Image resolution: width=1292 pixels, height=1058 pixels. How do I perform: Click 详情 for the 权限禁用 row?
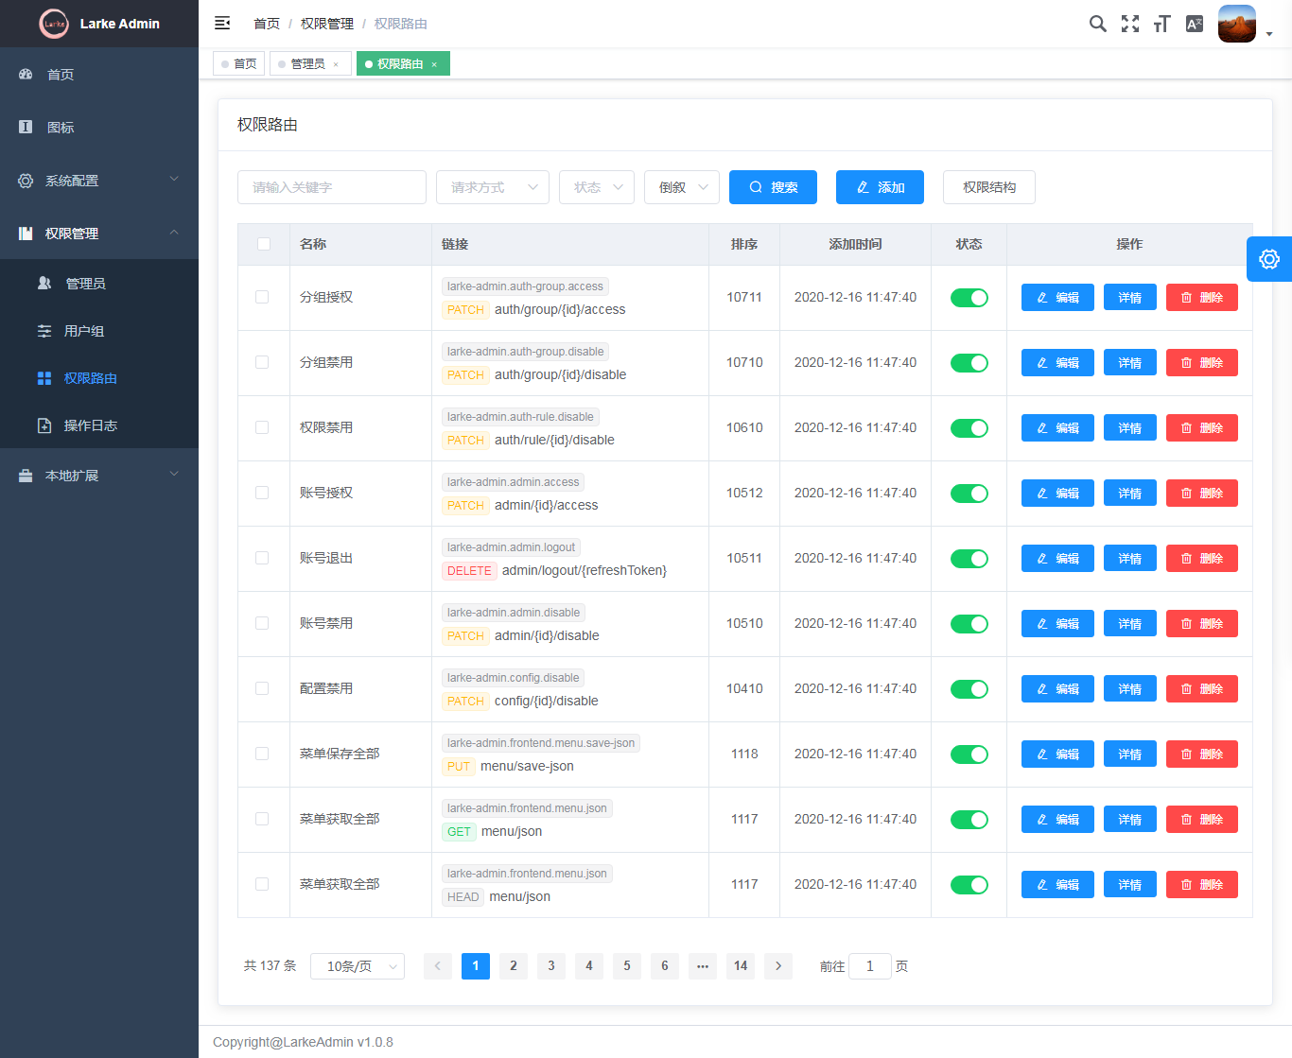click(x=1130, y=428)
